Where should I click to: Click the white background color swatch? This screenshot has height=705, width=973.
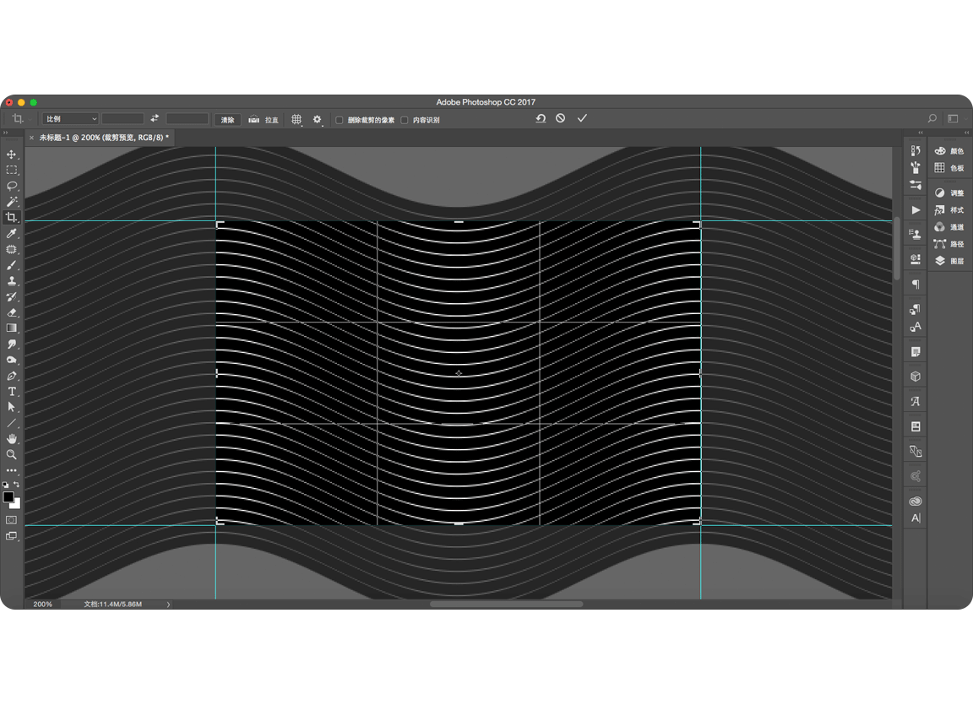pos(16,505)
